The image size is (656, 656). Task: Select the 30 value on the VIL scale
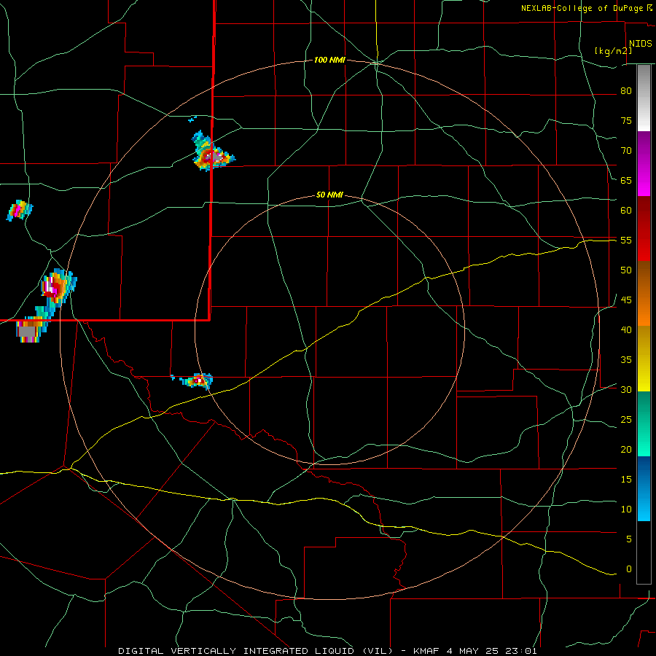tap(626, 389)
